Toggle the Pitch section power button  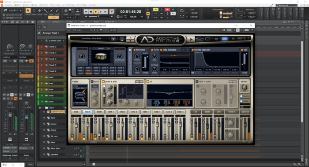152,50
